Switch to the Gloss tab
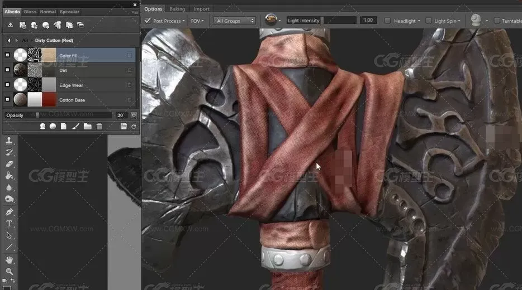522x290 pixels. 30,12
